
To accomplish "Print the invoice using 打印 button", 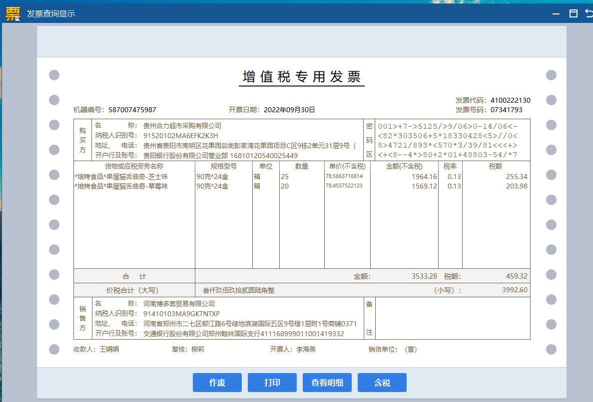I will point(272,383).
